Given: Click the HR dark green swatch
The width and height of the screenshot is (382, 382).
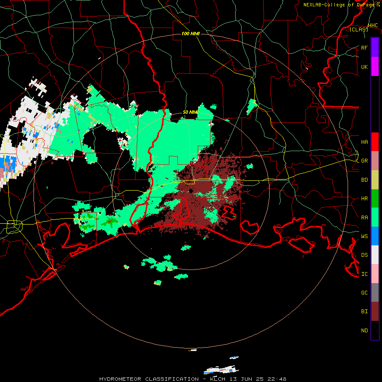Looking at the screenshot, I should [x=375, y=199].
